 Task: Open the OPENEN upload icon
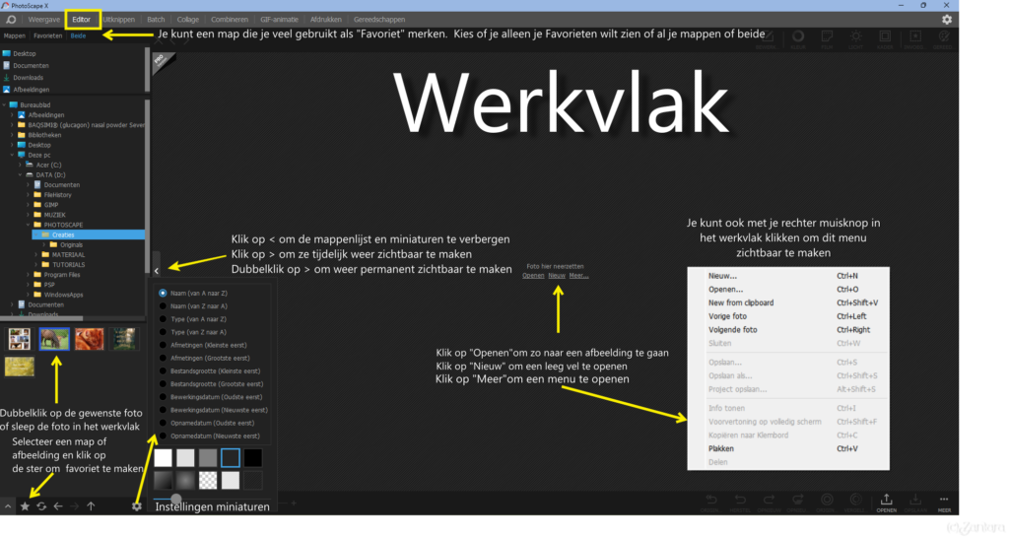click(886, 503)
